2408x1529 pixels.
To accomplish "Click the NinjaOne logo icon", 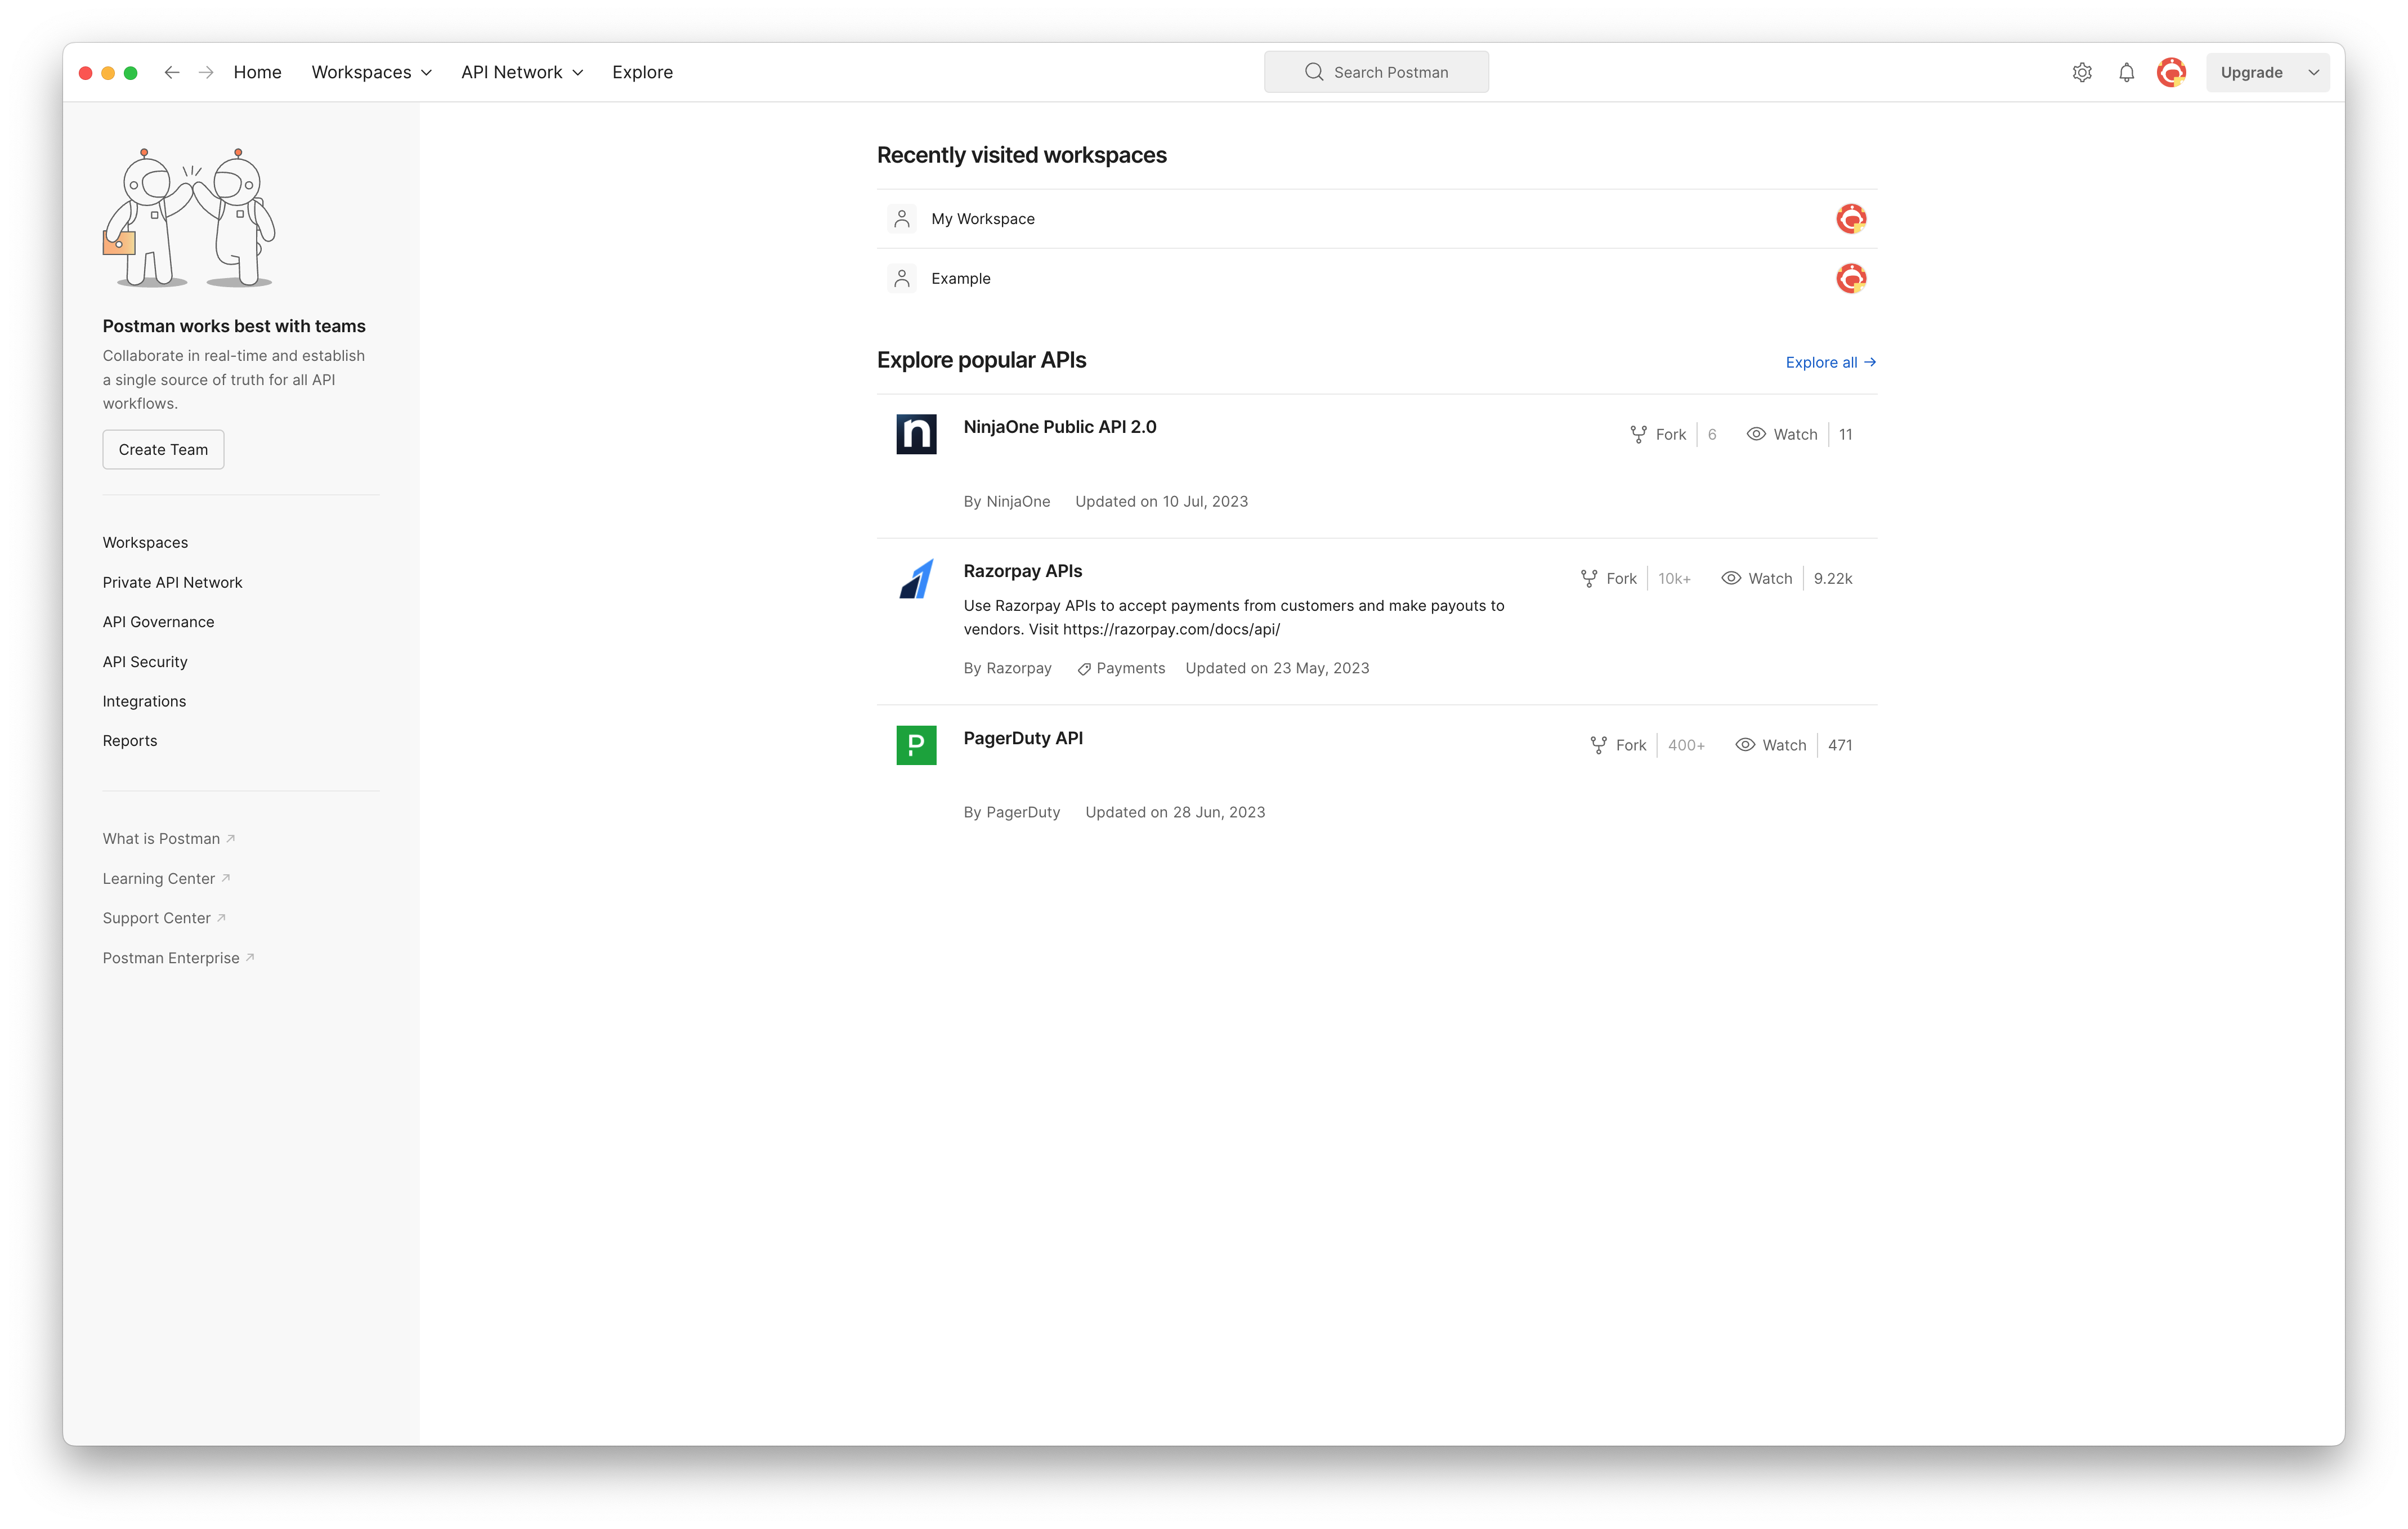I will (916, 434).
